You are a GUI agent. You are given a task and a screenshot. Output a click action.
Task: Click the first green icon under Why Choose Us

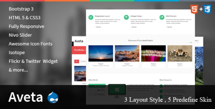click(x=161, y=86)
